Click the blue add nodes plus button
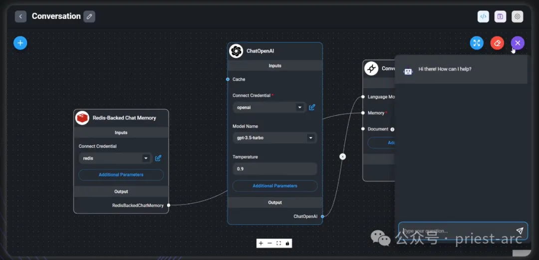539x260 pixels. click(20, 43)
